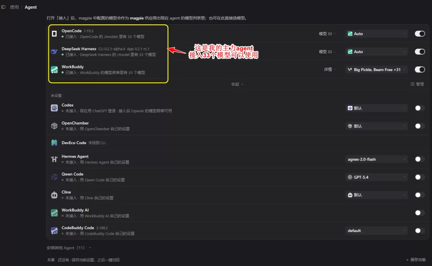Turn on the CodeBuddy Code toggle

(x=420, y=230)
